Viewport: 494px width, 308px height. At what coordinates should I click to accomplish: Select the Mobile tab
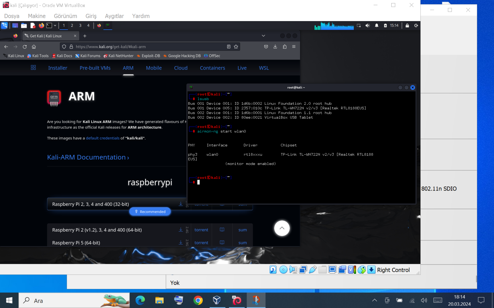(x=154, y=68)
